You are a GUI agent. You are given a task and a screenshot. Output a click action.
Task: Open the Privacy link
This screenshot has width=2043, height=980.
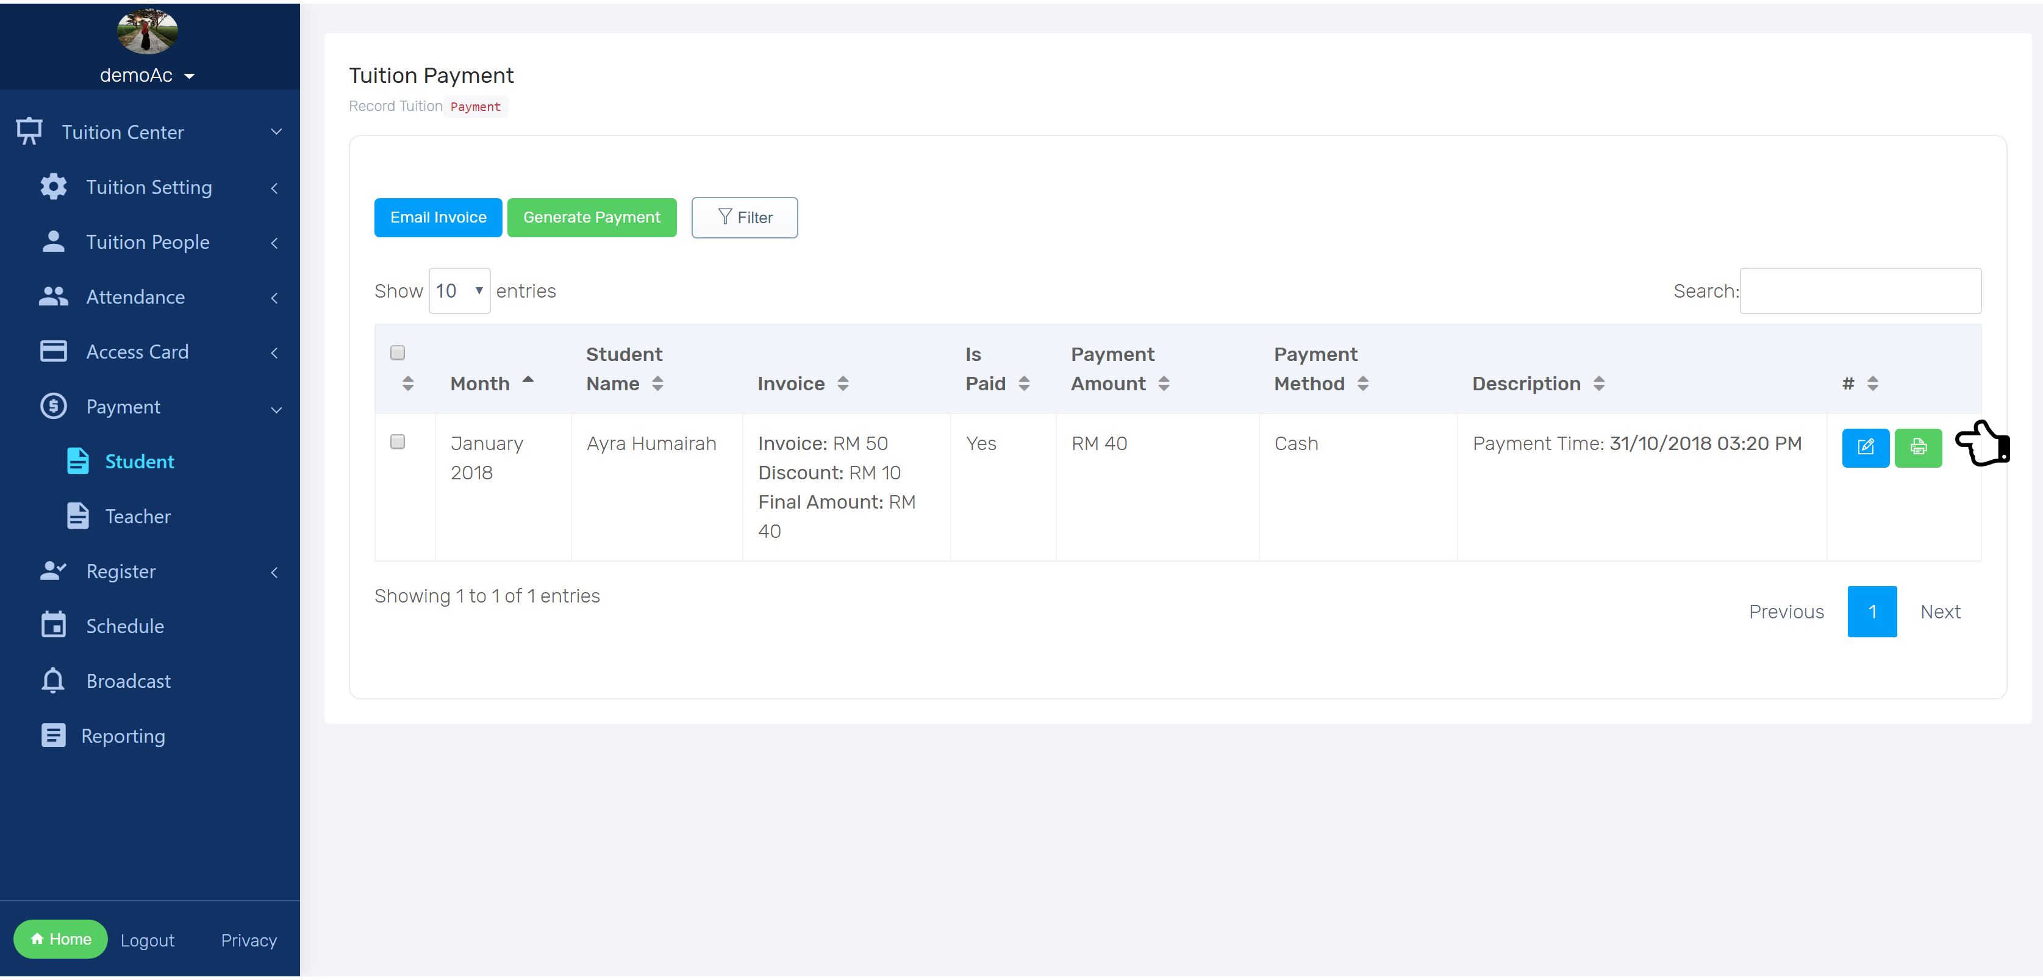(248, 940)
